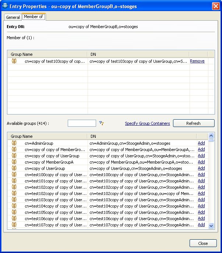Click group icon for cn=copy of UserGroup
This screenshot has height=253, width=222.
click(14, 168)
